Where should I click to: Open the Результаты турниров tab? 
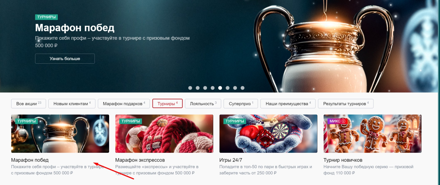[346, 103]
